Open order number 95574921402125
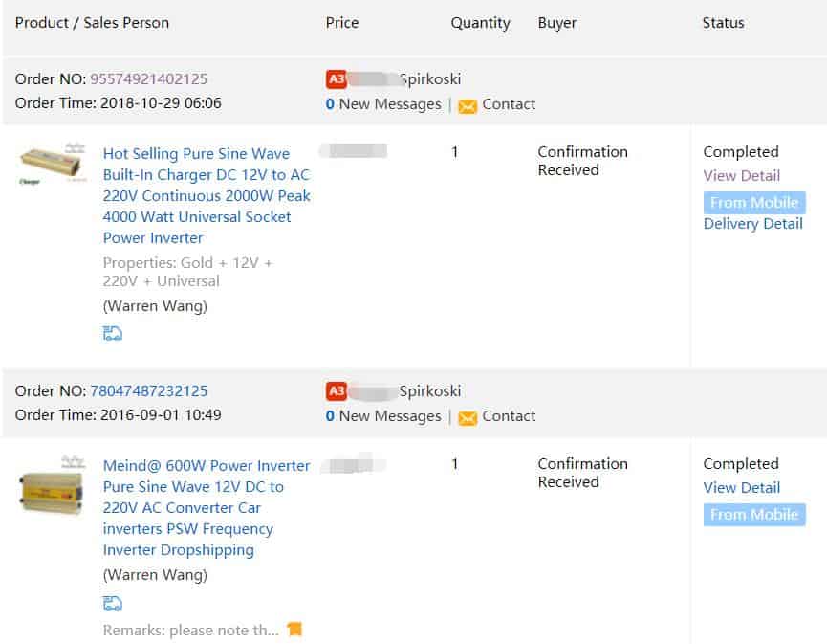Image resolution: width=827 pixels, height=644 pixels. [148, 79]
